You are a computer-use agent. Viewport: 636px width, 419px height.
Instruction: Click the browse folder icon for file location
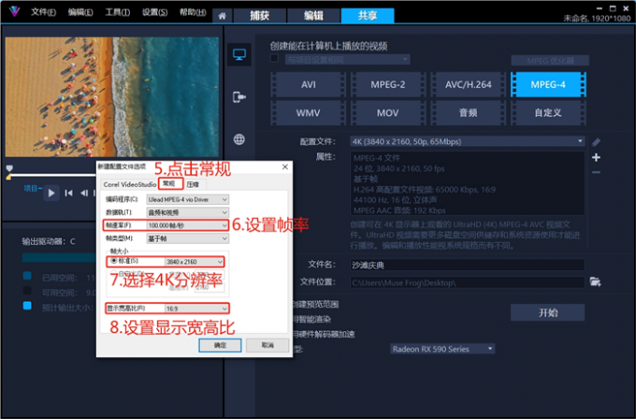[595, 282]
